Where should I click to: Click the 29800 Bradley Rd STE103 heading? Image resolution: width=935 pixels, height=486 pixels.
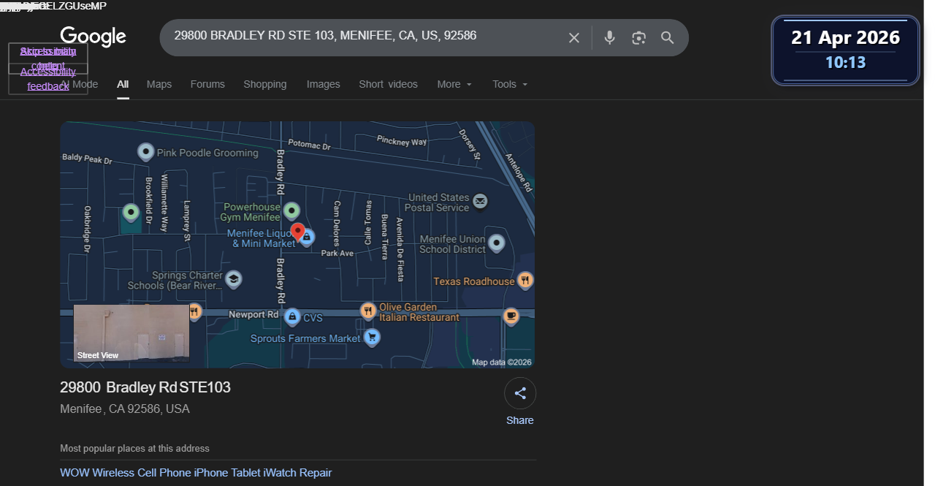[145, 387]
